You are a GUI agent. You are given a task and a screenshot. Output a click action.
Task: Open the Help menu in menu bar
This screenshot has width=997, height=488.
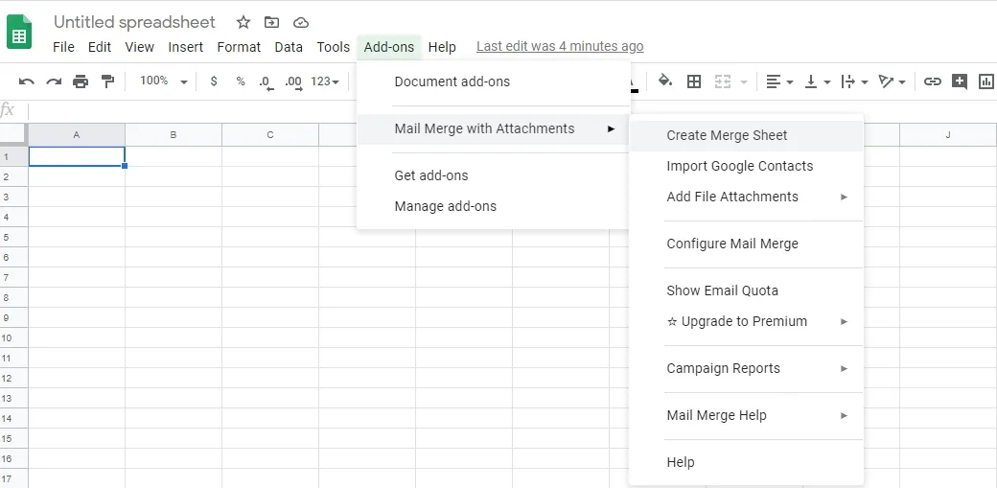coord(442,47)
